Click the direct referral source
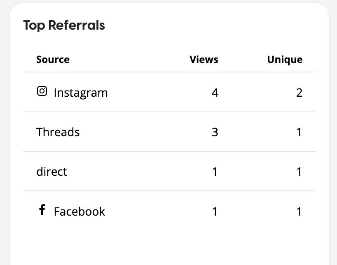Viewport: 337px width, 265px height. (x=51, y=172)
